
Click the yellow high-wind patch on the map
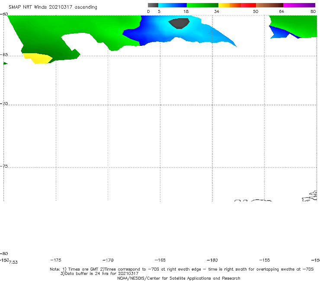pos(38,58)
